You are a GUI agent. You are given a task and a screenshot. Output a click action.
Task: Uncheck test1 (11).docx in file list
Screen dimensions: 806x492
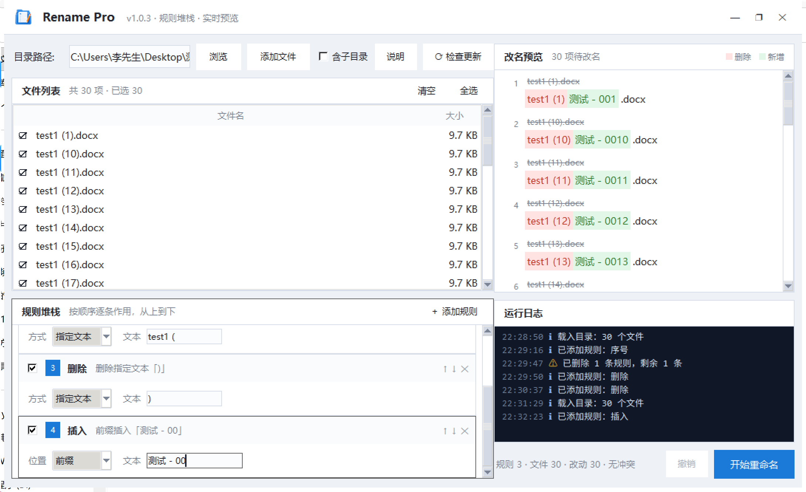(23, 172)
